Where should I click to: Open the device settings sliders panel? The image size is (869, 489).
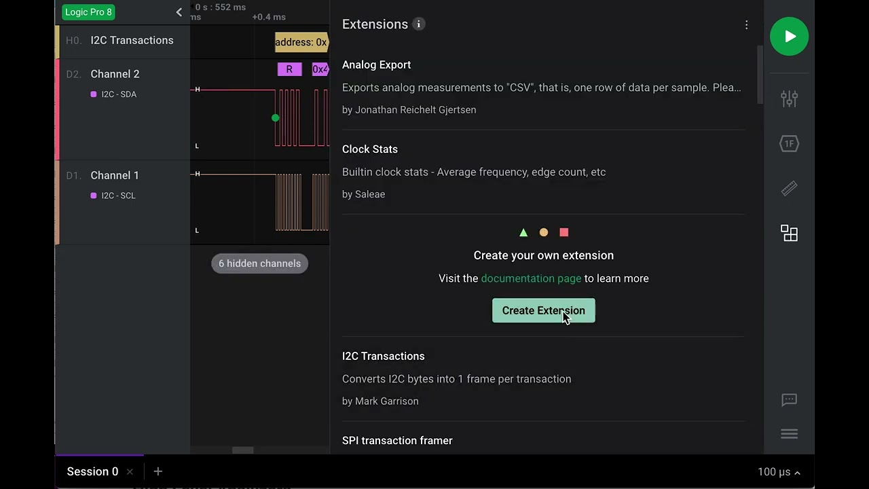(789, 98)
